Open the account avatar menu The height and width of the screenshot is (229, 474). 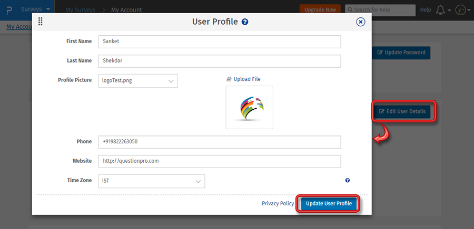pos(460,10)
